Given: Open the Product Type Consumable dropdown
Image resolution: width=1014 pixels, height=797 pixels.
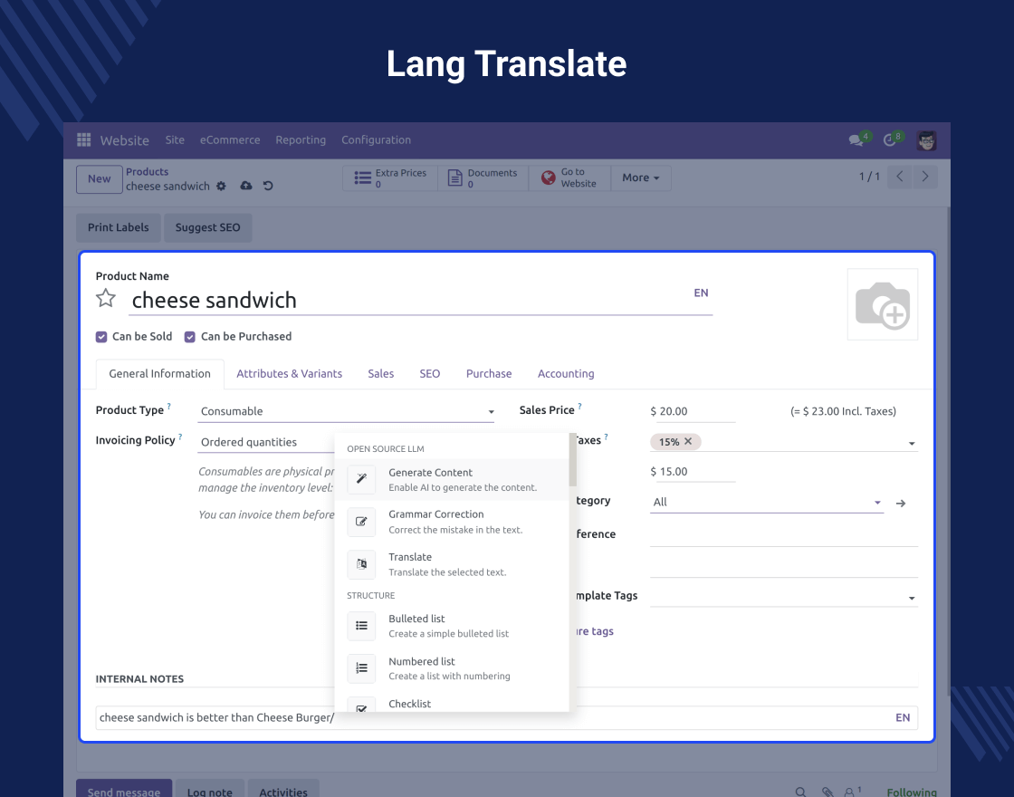Looking at the screenshot, I should coord(346,411).
